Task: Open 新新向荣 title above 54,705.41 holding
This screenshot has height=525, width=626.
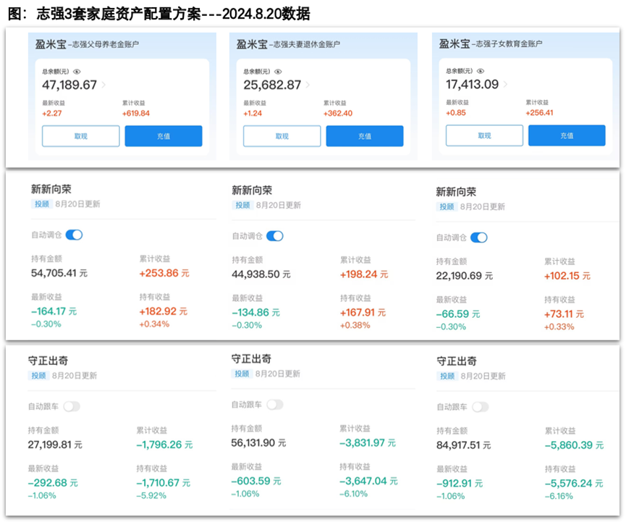Action: tap(51, 189)
